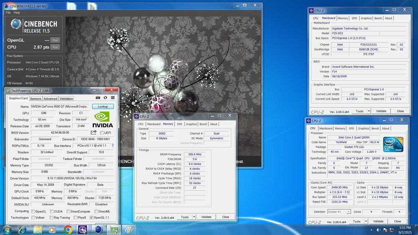Expand Tools dropdown arrow in CPU-Z Memory window
The image size is (418, 235).
pyautogui.click(x=193, y=217)
